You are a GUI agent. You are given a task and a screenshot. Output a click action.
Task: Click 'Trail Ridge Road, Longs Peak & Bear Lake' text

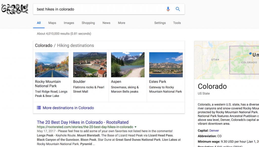(x=51, y=94)
